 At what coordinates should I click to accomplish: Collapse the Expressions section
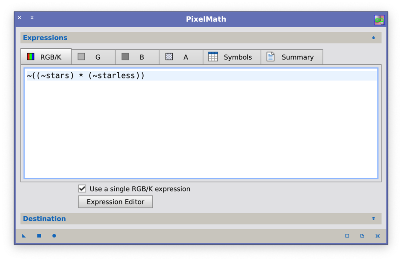pyautogui.click(x=374, y=38)
